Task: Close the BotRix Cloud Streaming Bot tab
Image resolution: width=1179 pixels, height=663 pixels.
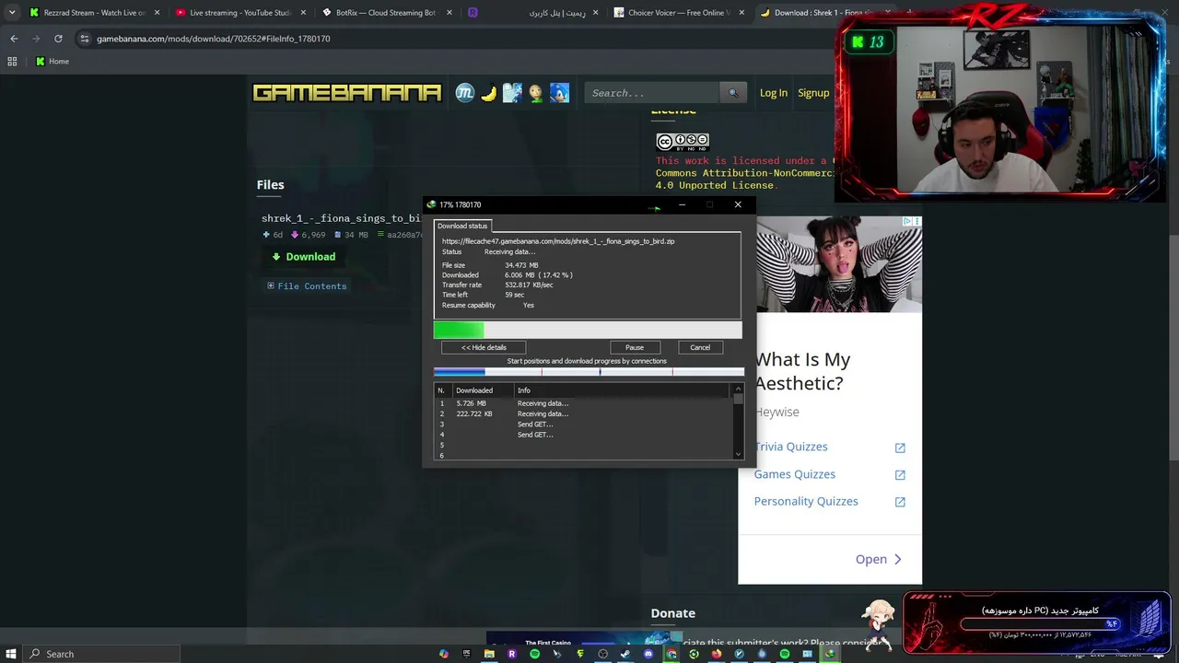Action: click(449, 13)
